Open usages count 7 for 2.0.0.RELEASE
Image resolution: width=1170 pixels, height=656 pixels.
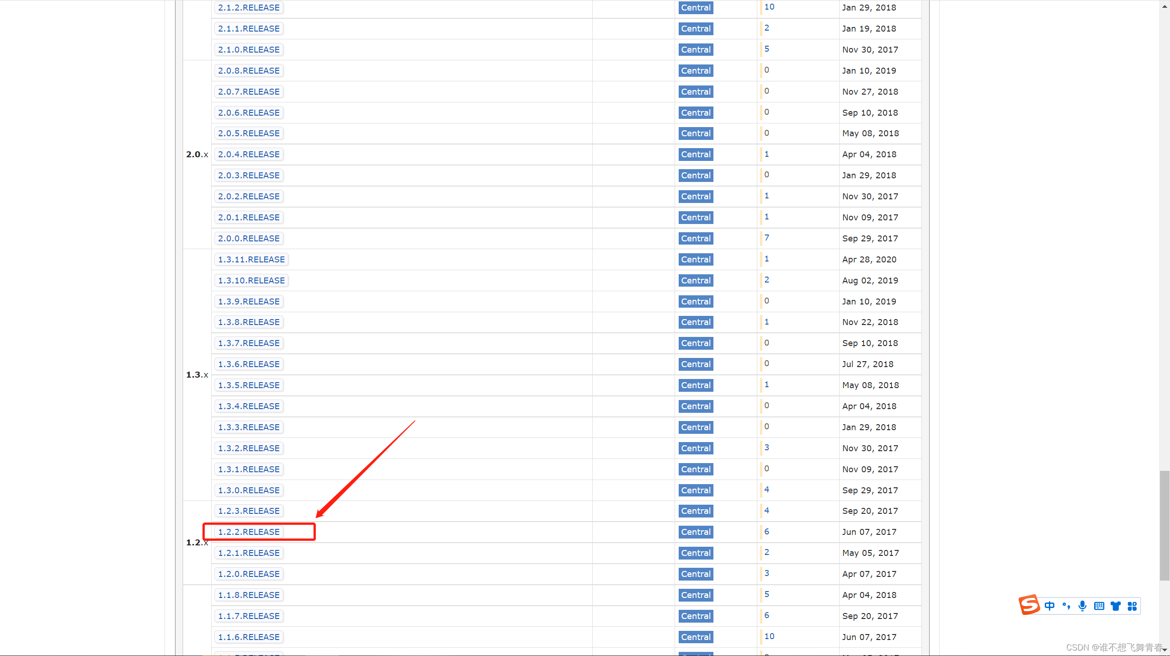(x=766, y=238)
